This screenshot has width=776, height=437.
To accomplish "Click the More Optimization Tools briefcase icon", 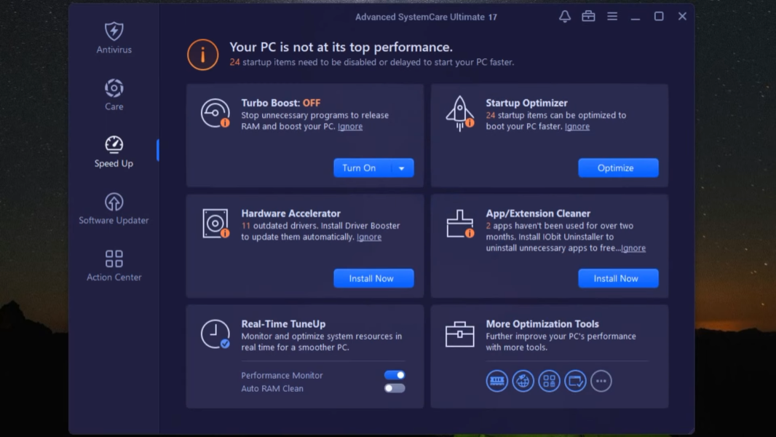I will point(460,334).
